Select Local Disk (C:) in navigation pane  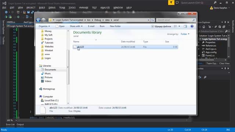51,100
